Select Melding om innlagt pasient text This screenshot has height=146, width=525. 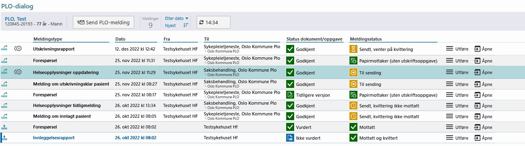pyautogui.click(x=62, y=116)
